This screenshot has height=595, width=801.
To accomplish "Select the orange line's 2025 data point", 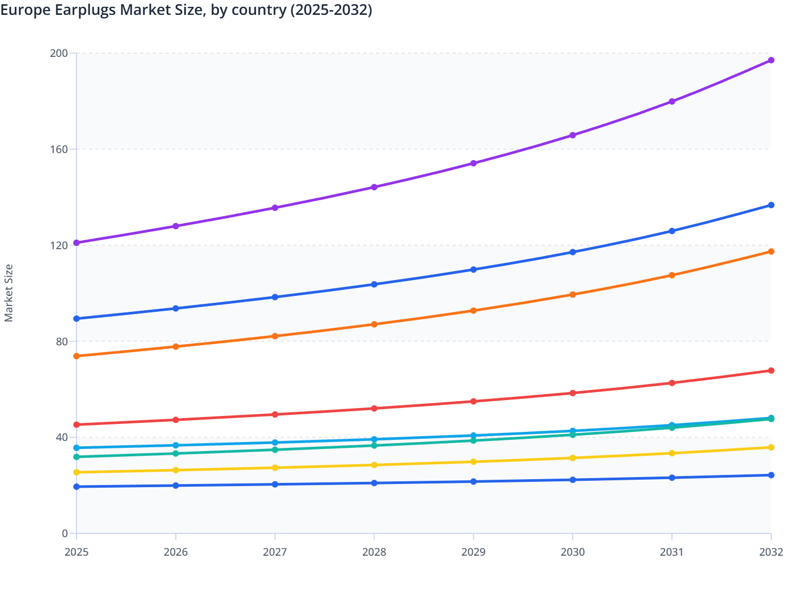I will tap(76, 356).
